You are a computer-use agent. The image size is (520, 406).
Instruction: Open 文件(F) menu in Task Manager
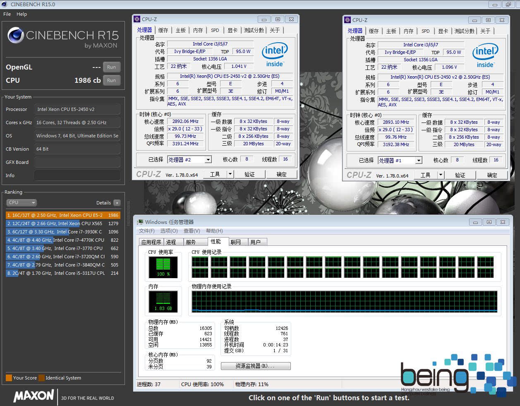tap(147, 231)
